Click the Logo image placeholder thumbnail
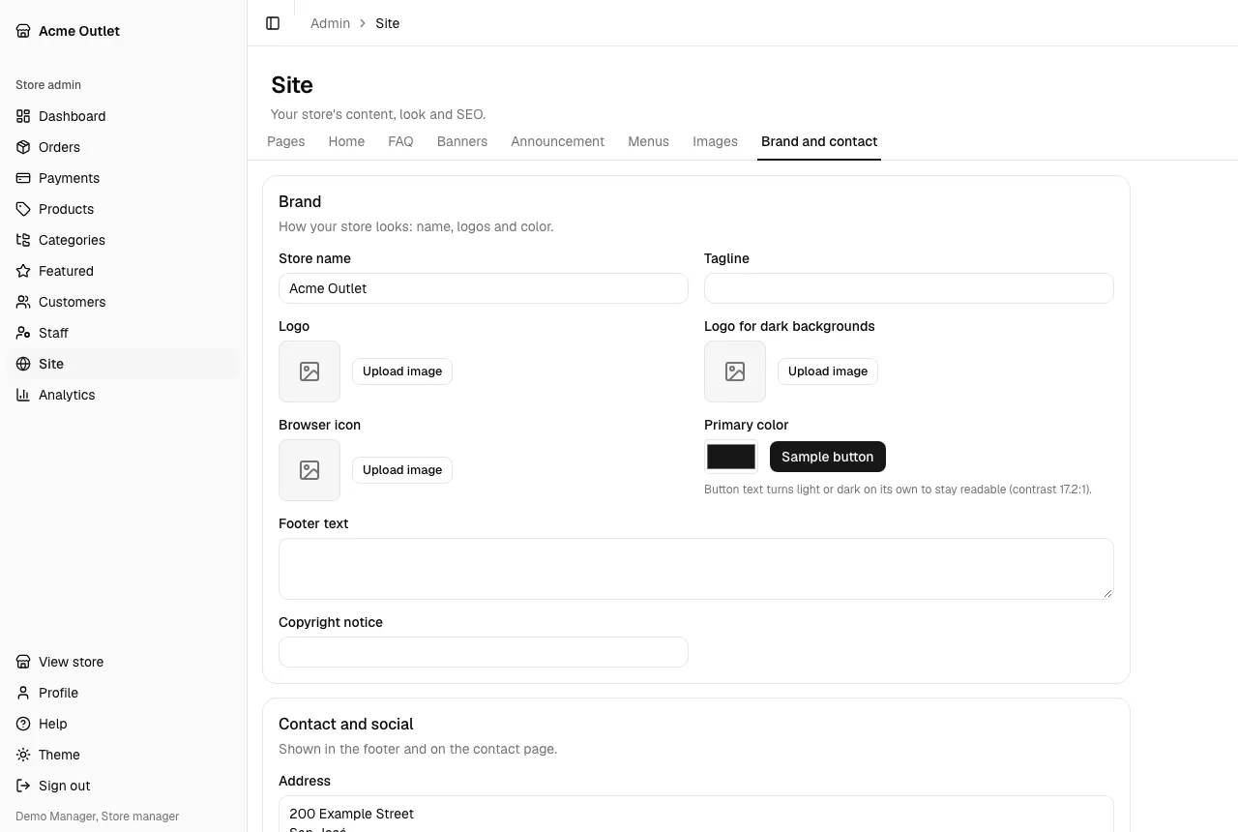This screenshot has width=1238, height=832. (x=309, y=371)
